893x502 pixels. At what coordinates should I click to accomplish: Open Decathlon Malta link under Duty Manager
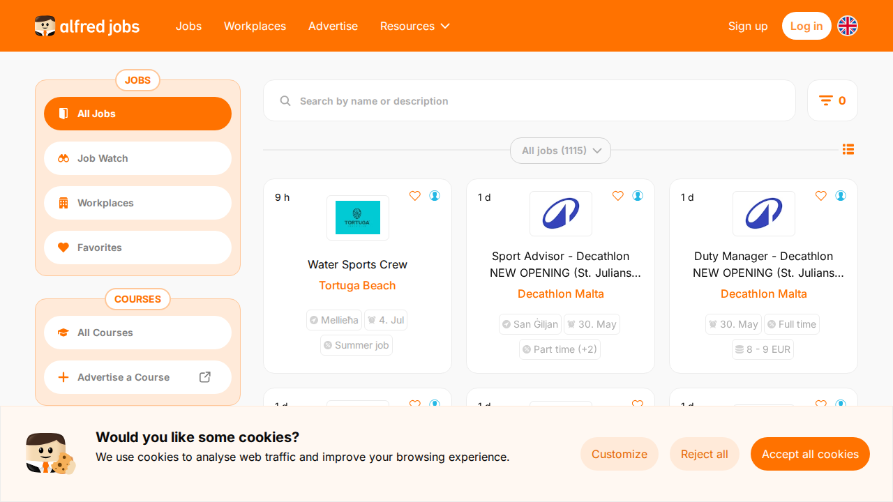[764, 294]
